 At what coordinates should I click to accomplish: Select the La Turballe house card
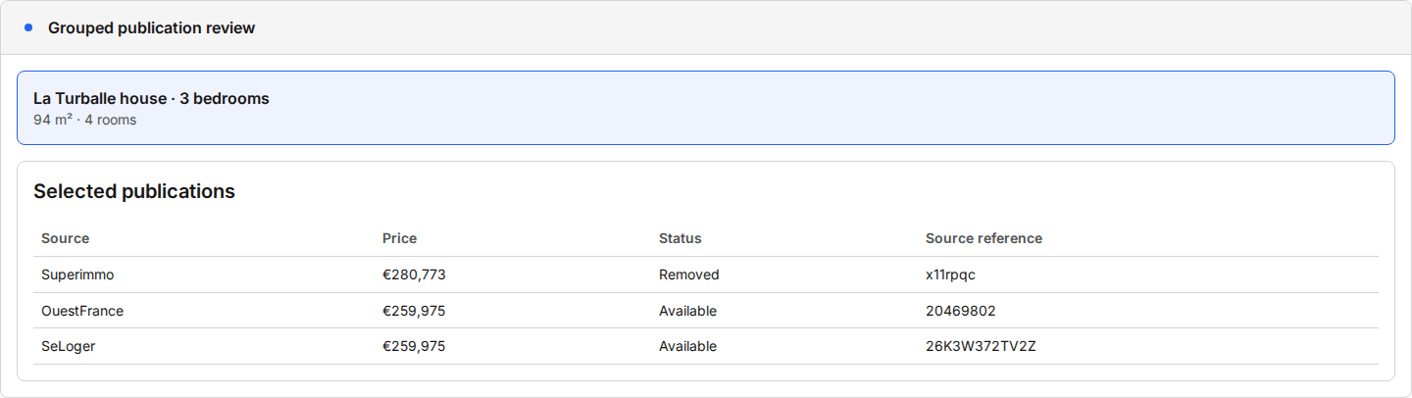pyautogui.click(x=706, y=108)
